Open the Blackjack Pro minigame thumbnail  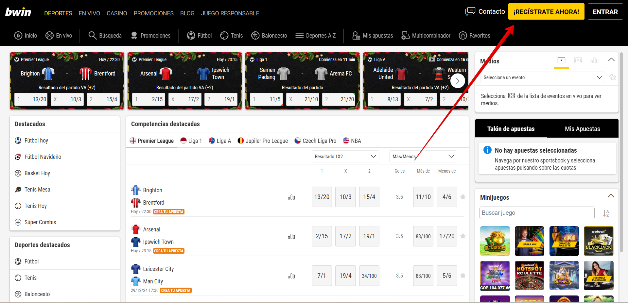click(599, 241)
